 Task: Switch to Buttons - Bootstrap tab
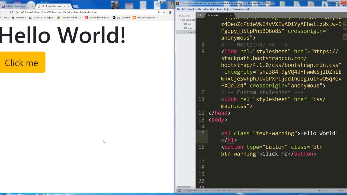coord(15,6)
